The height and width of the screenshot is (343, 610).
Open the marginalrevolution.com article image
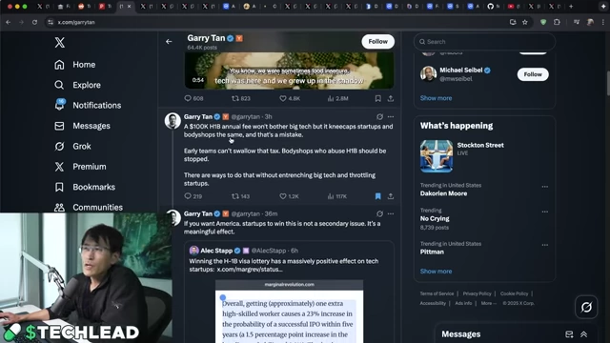click(x=289, y=312)
